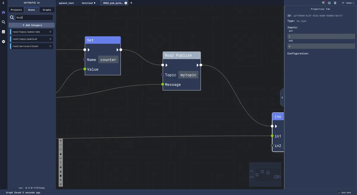
Task: Click the fit-view icon on canvas toolbar
Action: point(61,149)
